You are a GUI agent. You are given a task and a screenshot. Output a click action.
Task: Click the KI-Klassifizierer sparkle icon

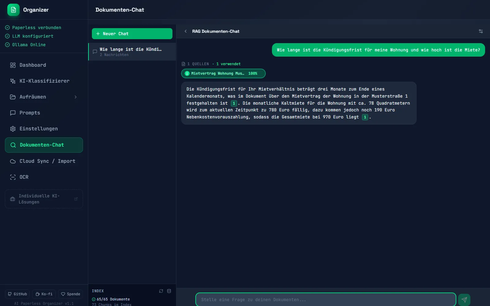point(13,81)
